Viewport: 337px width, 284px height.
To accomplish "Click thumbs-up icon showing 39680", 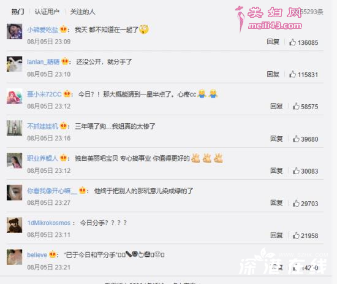I will point(296,139).
